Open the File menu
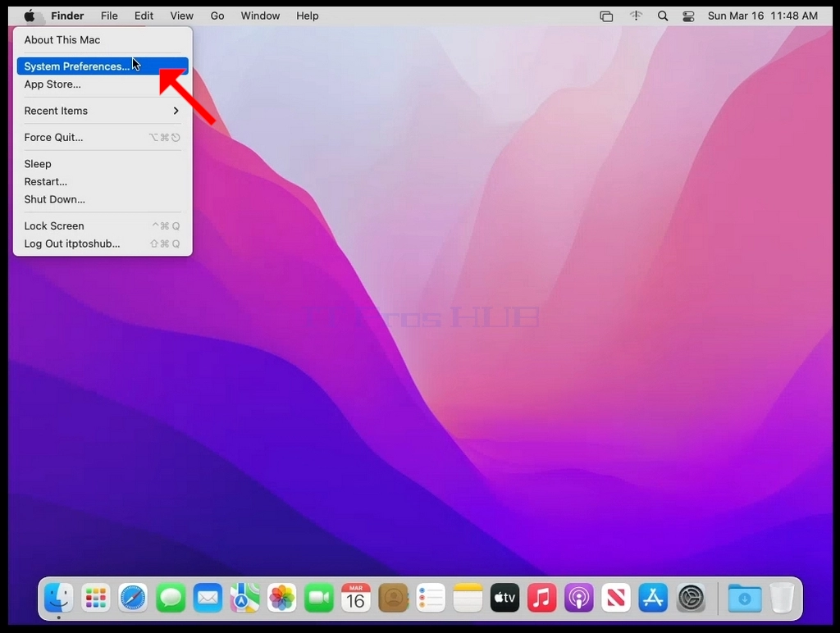The width and height of the screenshot is (840, 633). tap(109, 16)
